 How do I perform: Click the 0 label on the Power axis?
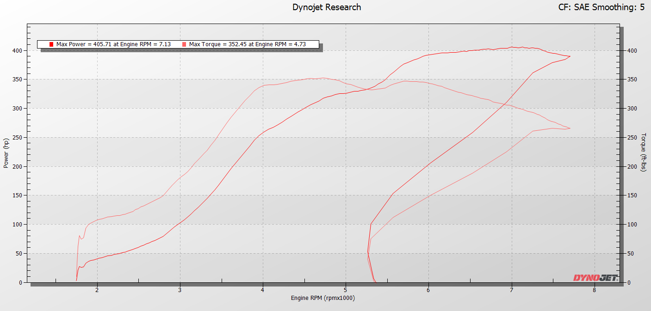point(21,282)
